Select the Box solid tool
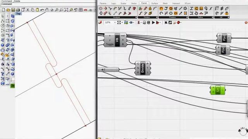Image resolution: width=248 pixels, height=139 pixels. pyautogui.click(x=3, y=45)
